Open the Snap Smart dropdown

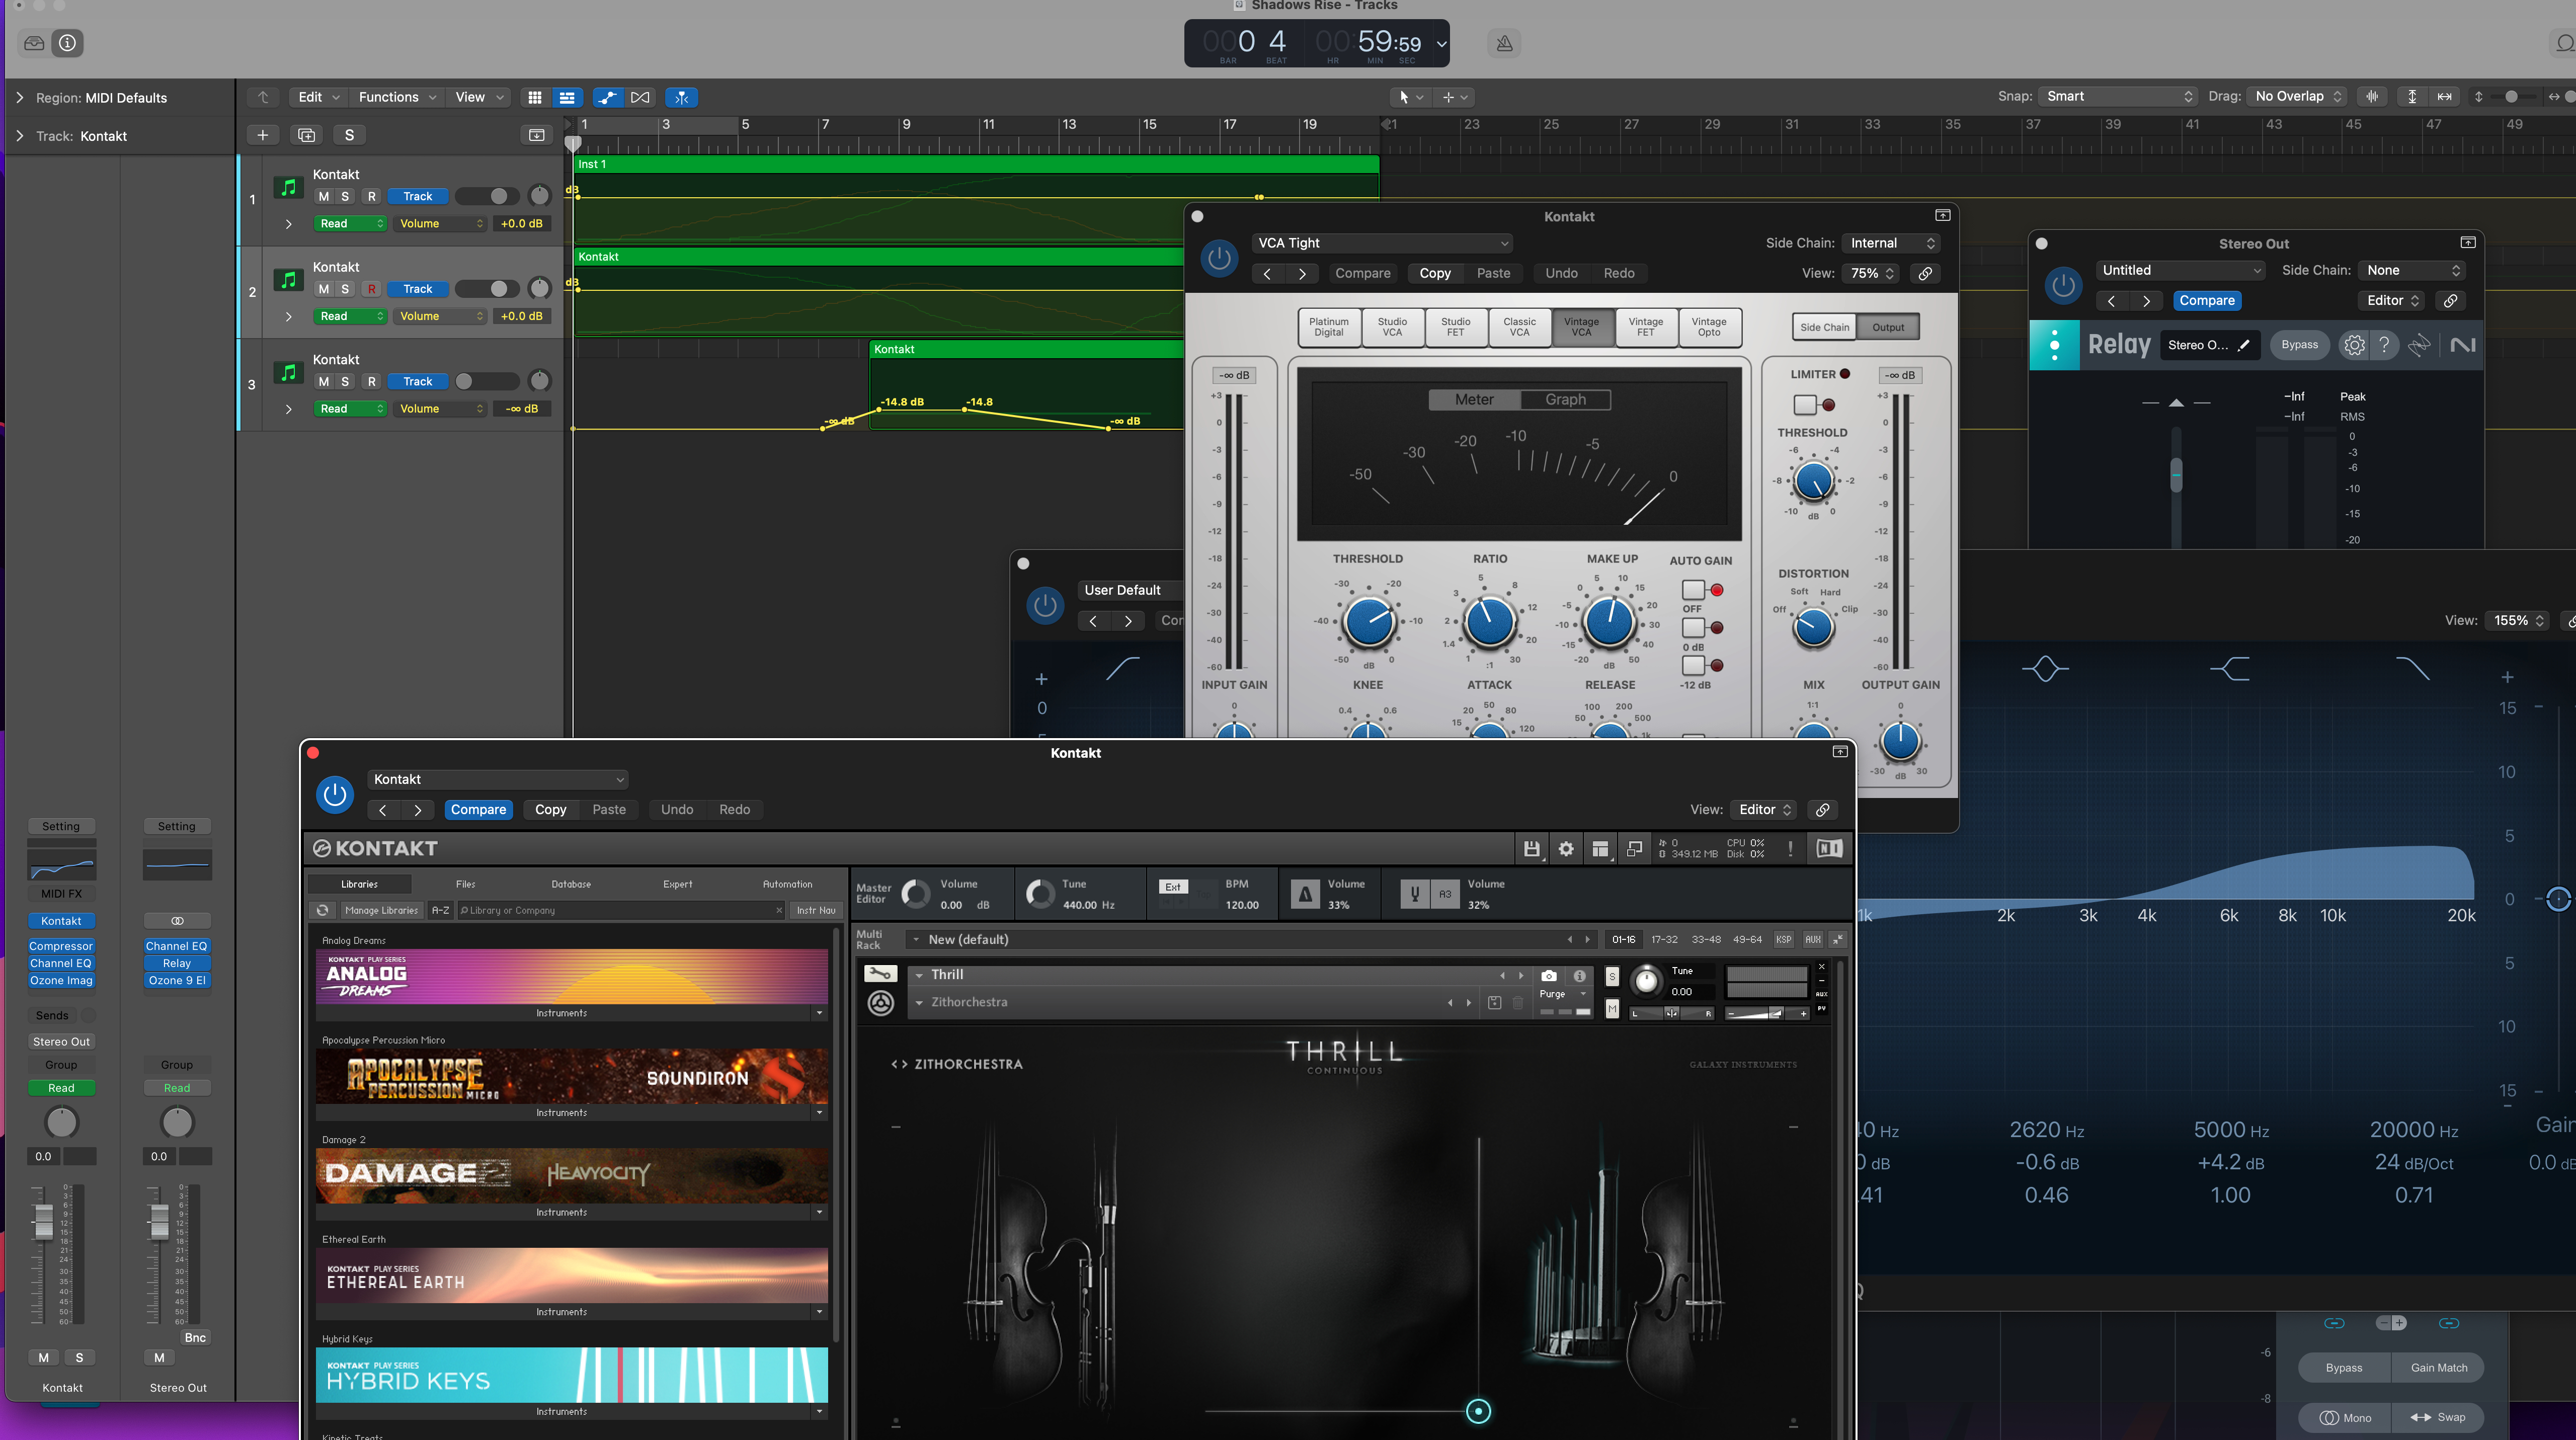click(2118, 96)
